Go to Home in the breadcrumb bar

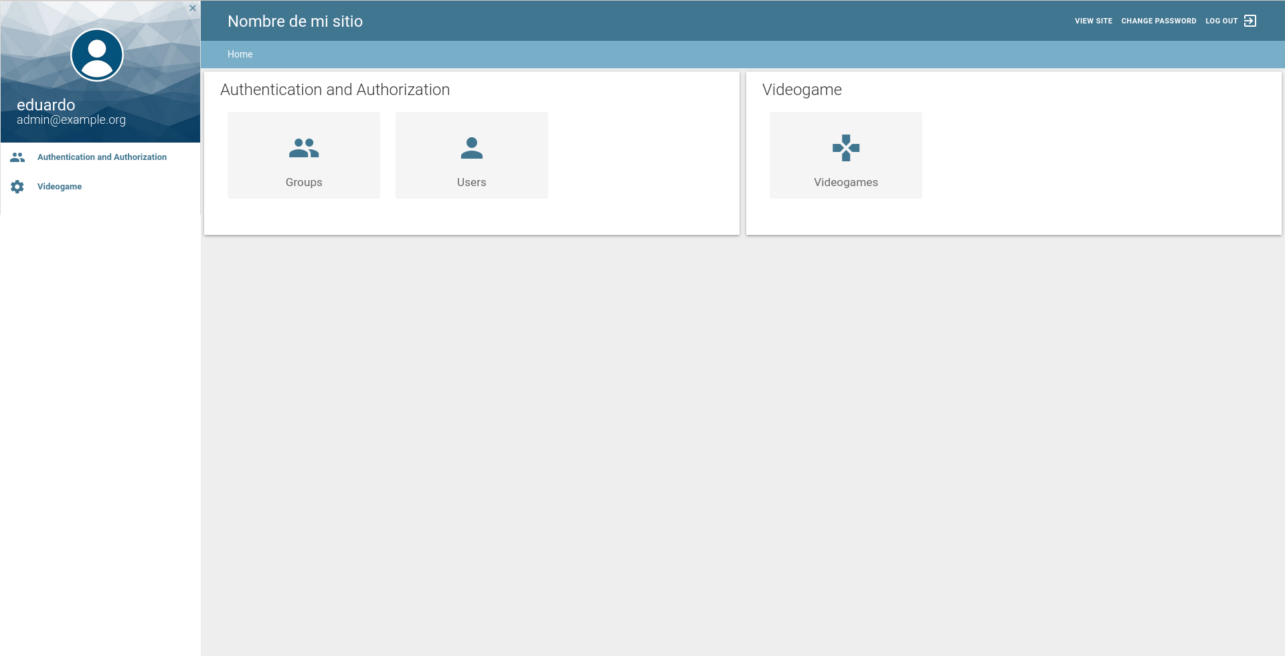pos(240,54)
